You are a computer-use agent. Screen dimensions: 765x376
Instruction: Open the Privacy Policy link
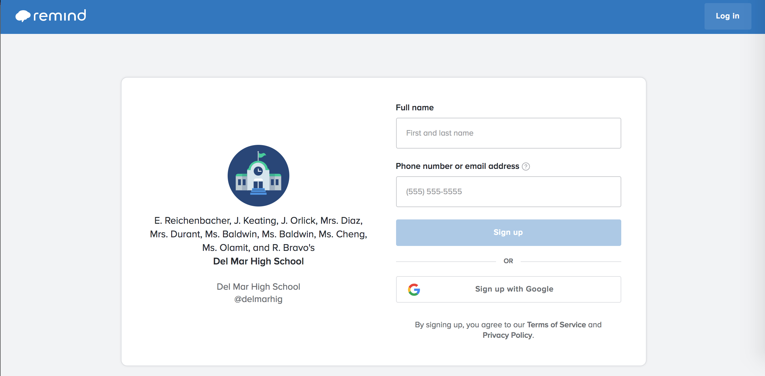507,335
